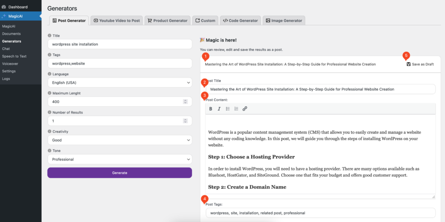Adjust the Maximum Lenght stepper arrows

click(x=185, y=101)
